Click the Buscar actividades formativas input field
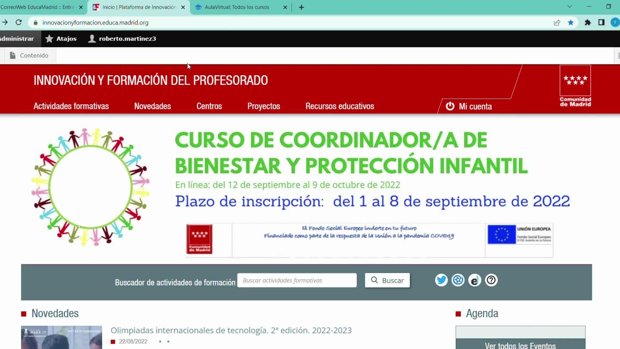 click(x=297, y=280)
